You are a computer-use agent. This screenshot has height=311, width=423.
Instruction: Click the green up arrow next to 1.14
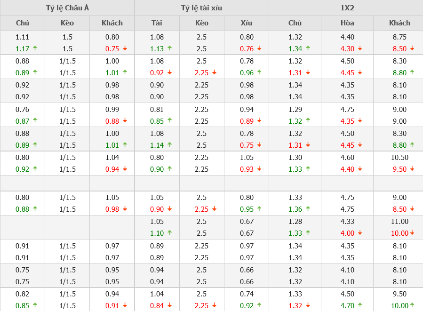(x=169, y=144)
